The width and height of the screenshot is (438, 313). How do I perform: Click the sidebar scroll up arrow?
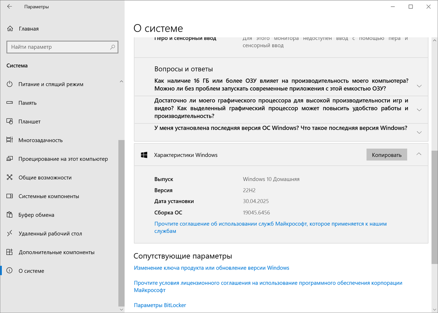(x=122, y=81)
